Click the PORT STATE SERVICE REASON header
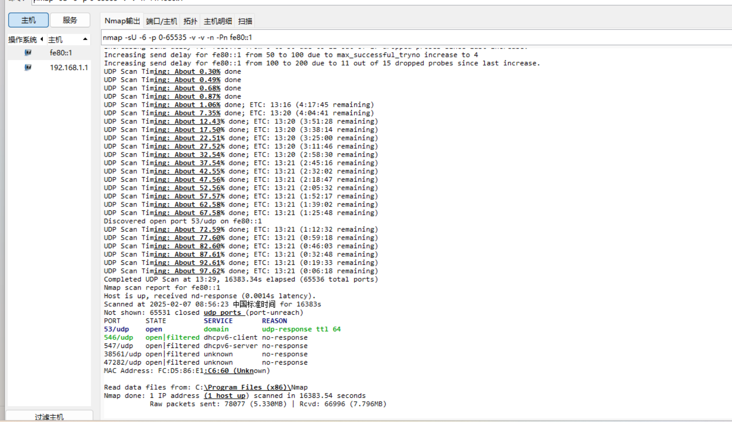Image resolution: width=732 pixels, height=422 pixels. 195,321
